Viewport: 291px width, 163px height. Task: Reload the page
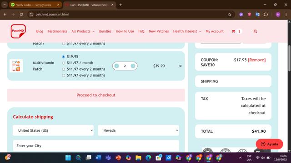click(21, 14)
